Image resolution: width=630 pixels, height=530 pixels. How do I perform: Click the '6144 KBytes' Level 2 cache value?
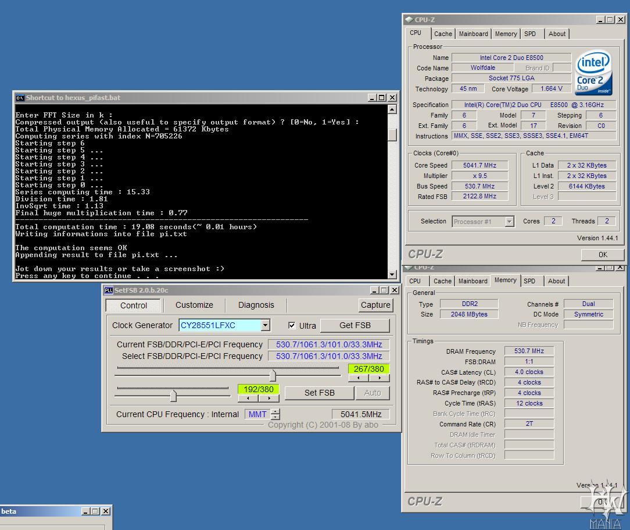pos(586,186)
